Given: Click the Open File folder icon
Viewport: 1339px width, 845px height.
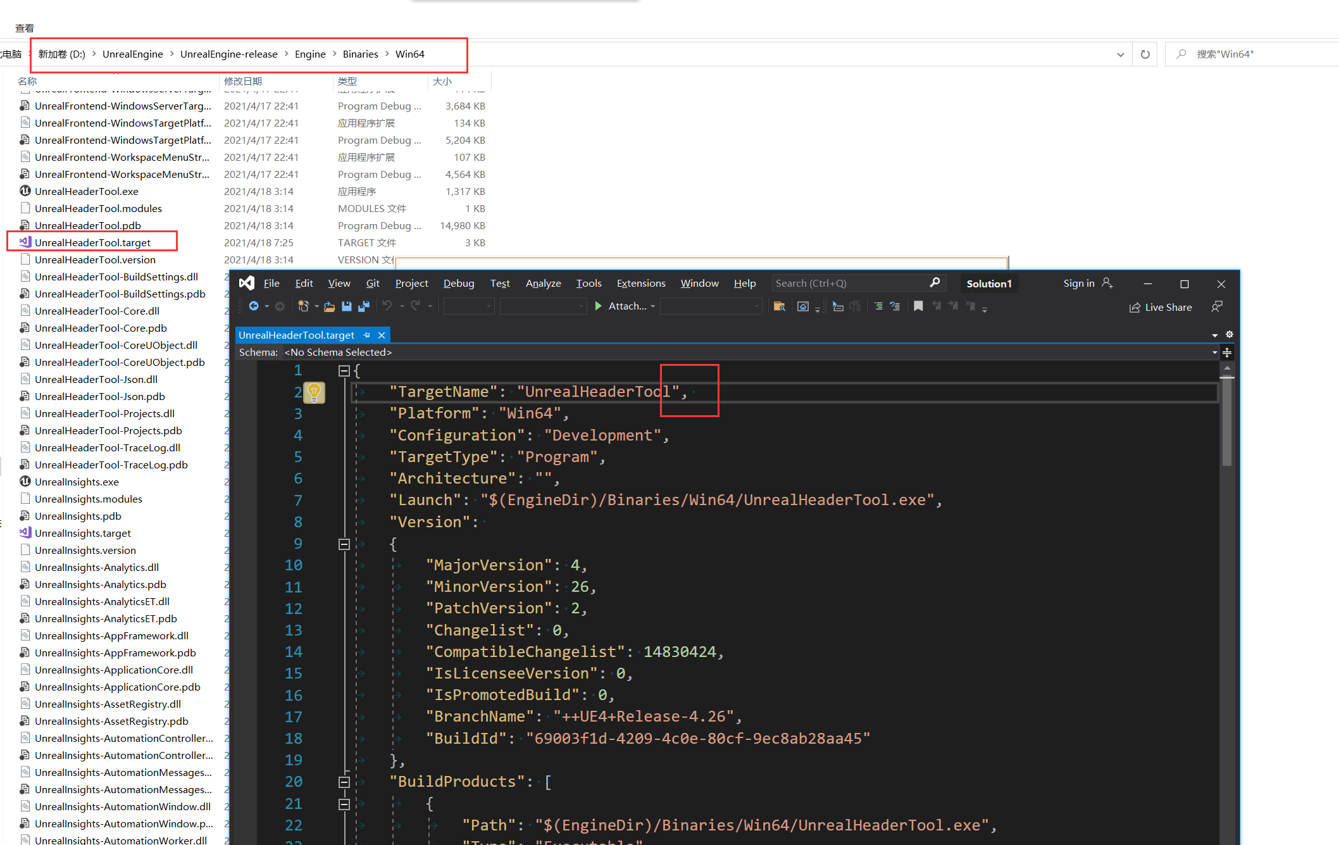Looking at the screenshot, I should [329, 306].
